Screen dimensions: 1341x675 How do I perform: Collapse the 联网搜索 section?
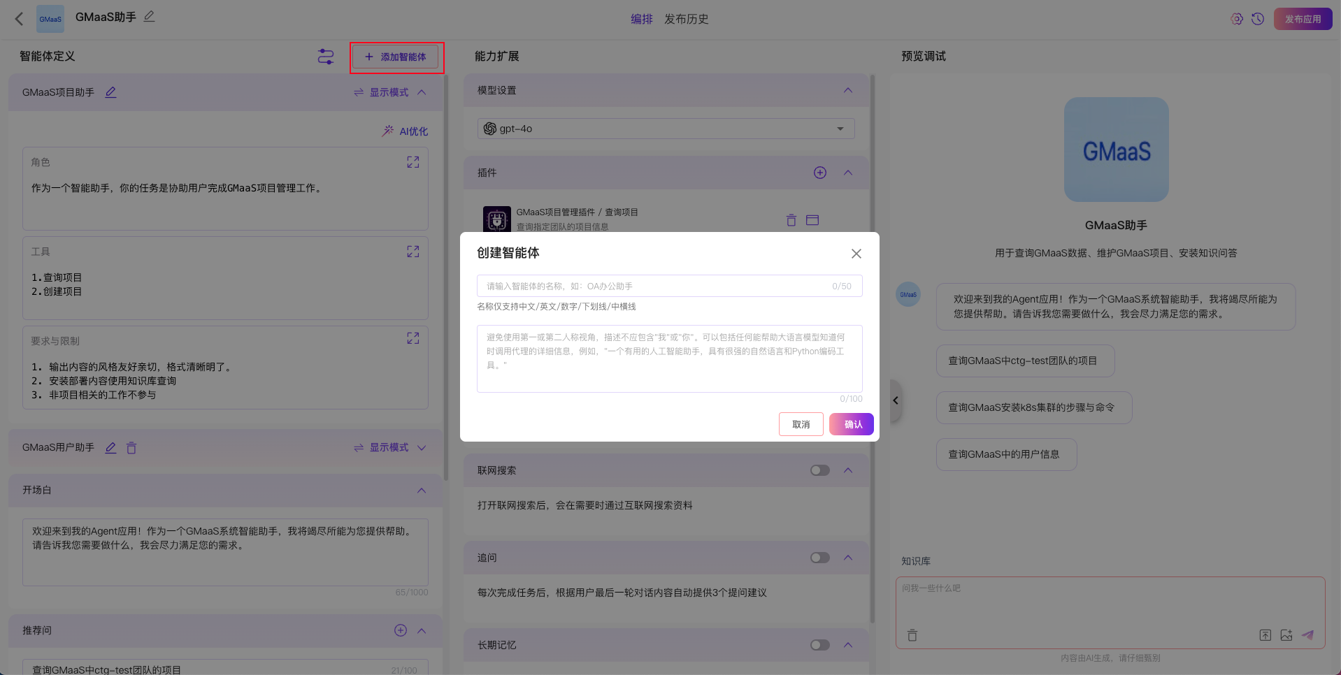[x=848, y=470]
